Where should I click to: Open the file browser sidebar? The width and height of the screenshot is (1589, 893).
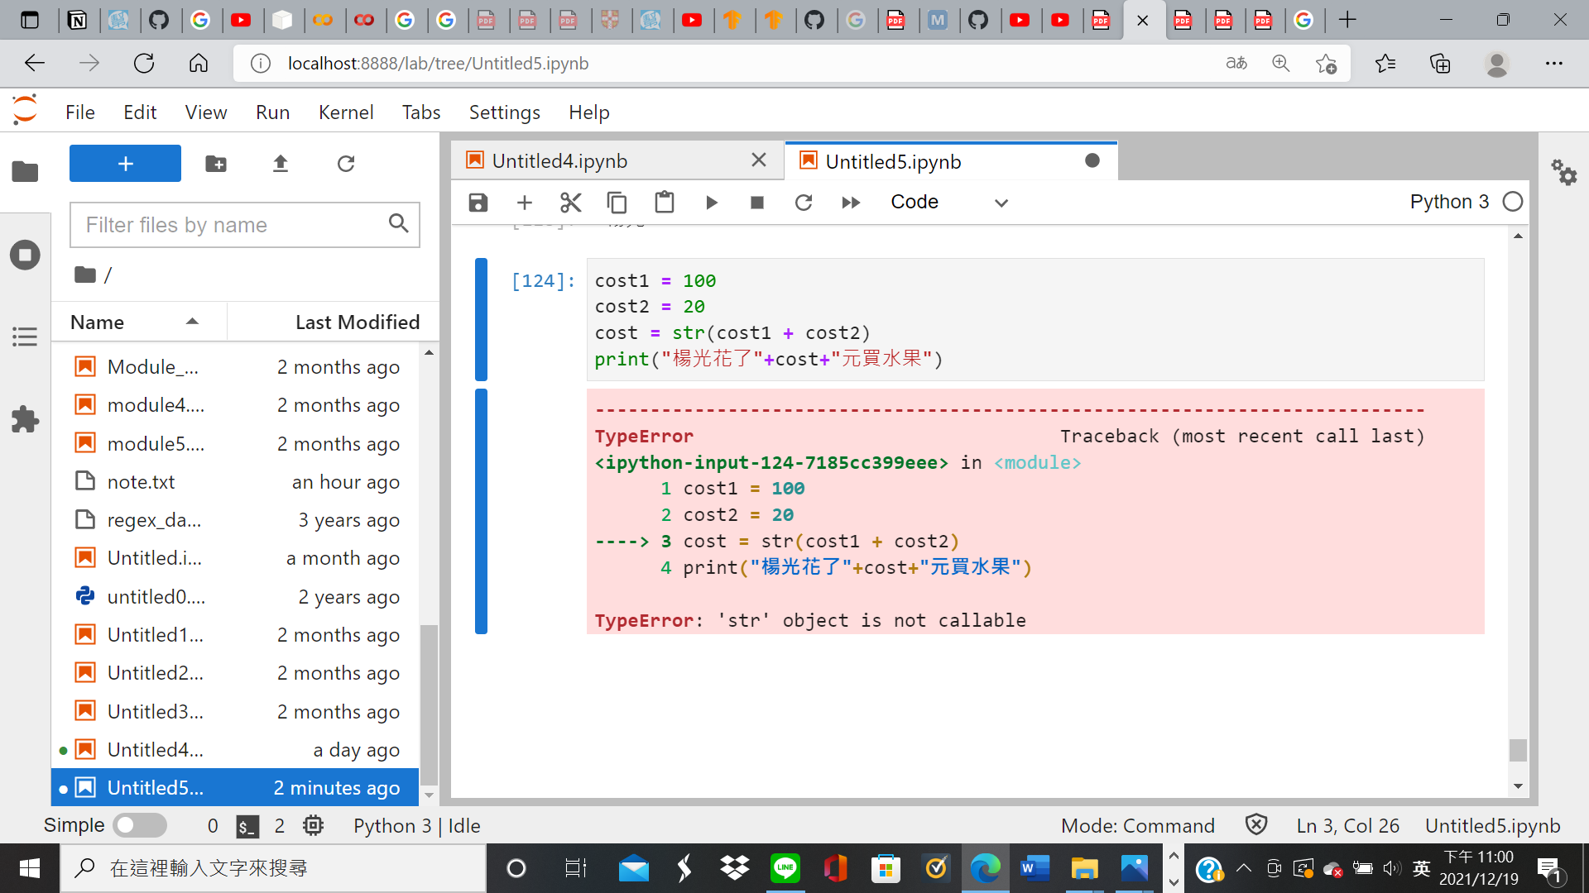click(x=25, y=171)
